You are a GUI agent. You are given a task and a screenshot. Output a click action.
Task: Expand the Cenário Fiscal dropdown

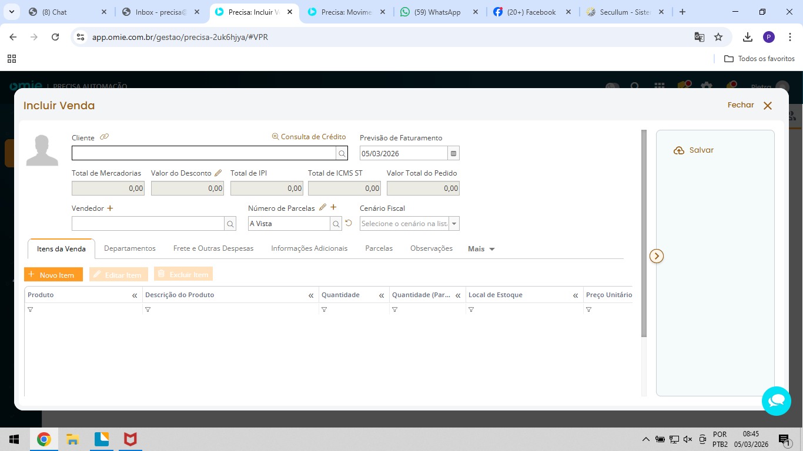click(453, 224)
